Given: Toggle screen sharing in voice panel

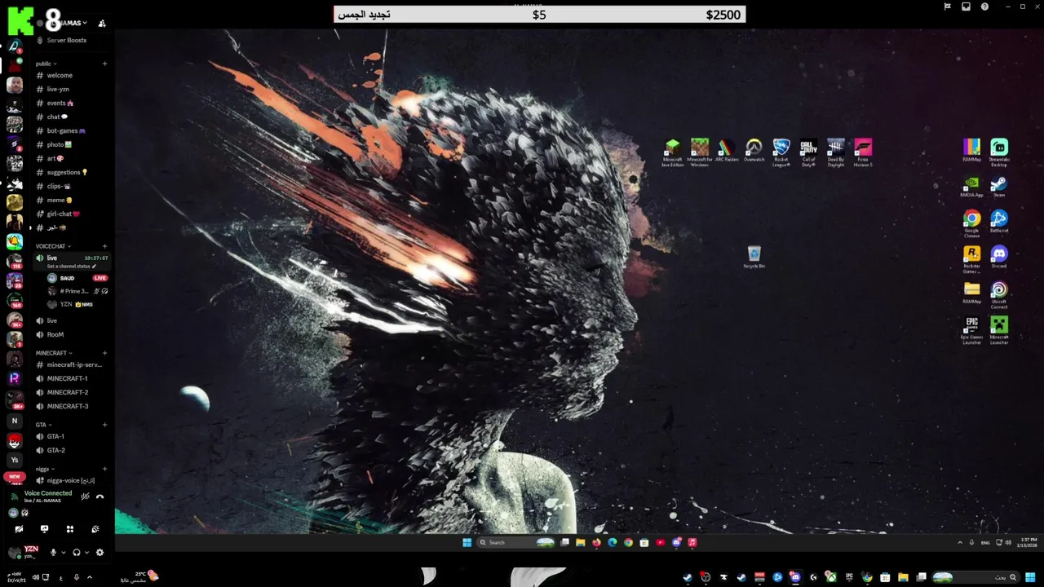Looking at the screenshot, I should [44, 529].
